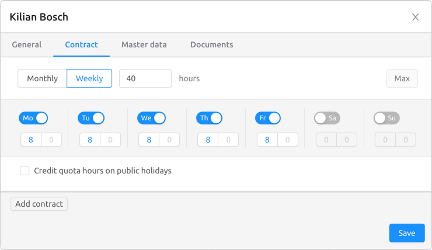Focus Thursday hours field showing 8
Viewport: 432px width, 250px height.
208,140
